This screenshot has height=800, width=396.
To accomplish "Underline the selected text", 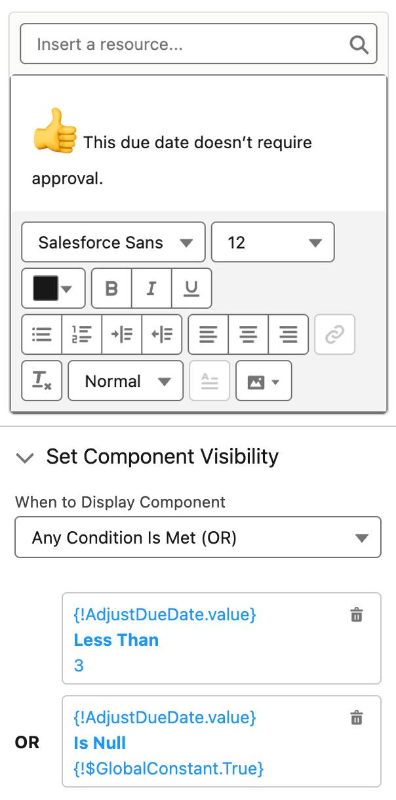I will click(191, 288).
